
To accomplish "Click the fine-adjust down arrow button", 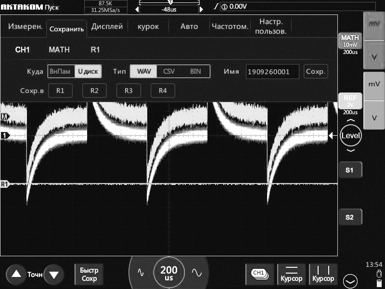I will (x=54, y=275).
